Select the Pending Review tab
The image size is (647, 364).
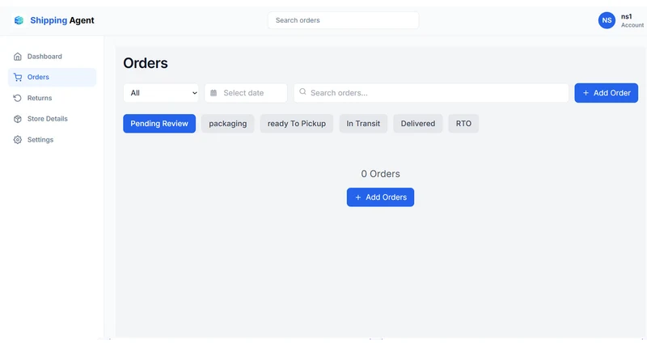pos(159,124)
